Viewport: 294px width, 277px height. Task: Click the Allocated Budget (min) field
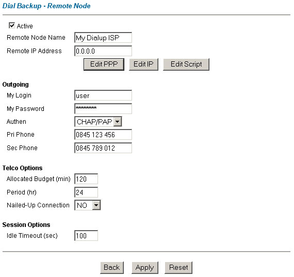point(86,178)
